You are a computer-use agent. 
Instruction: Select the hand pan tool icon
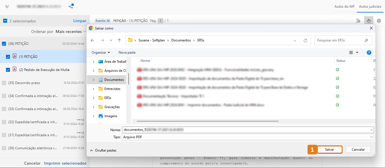click(x=369, y=21)
